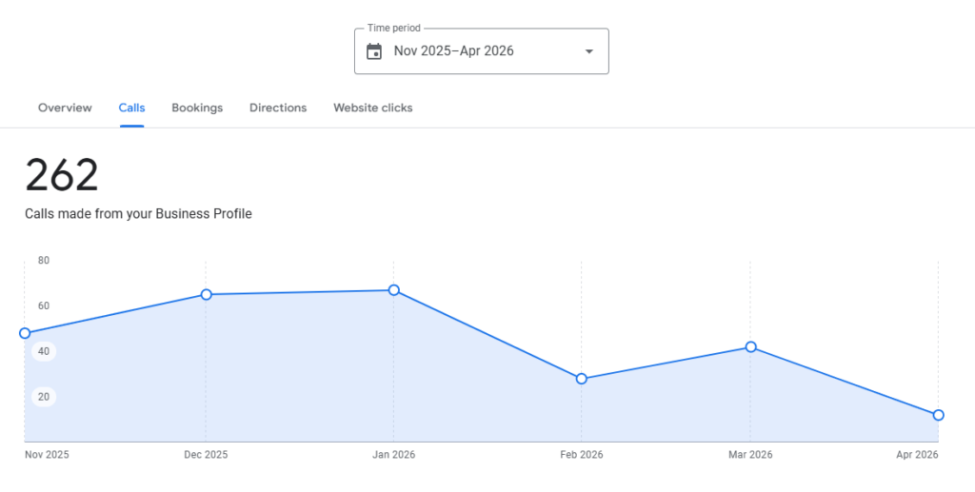Click the 40 y-axis label

coord(44,351)
